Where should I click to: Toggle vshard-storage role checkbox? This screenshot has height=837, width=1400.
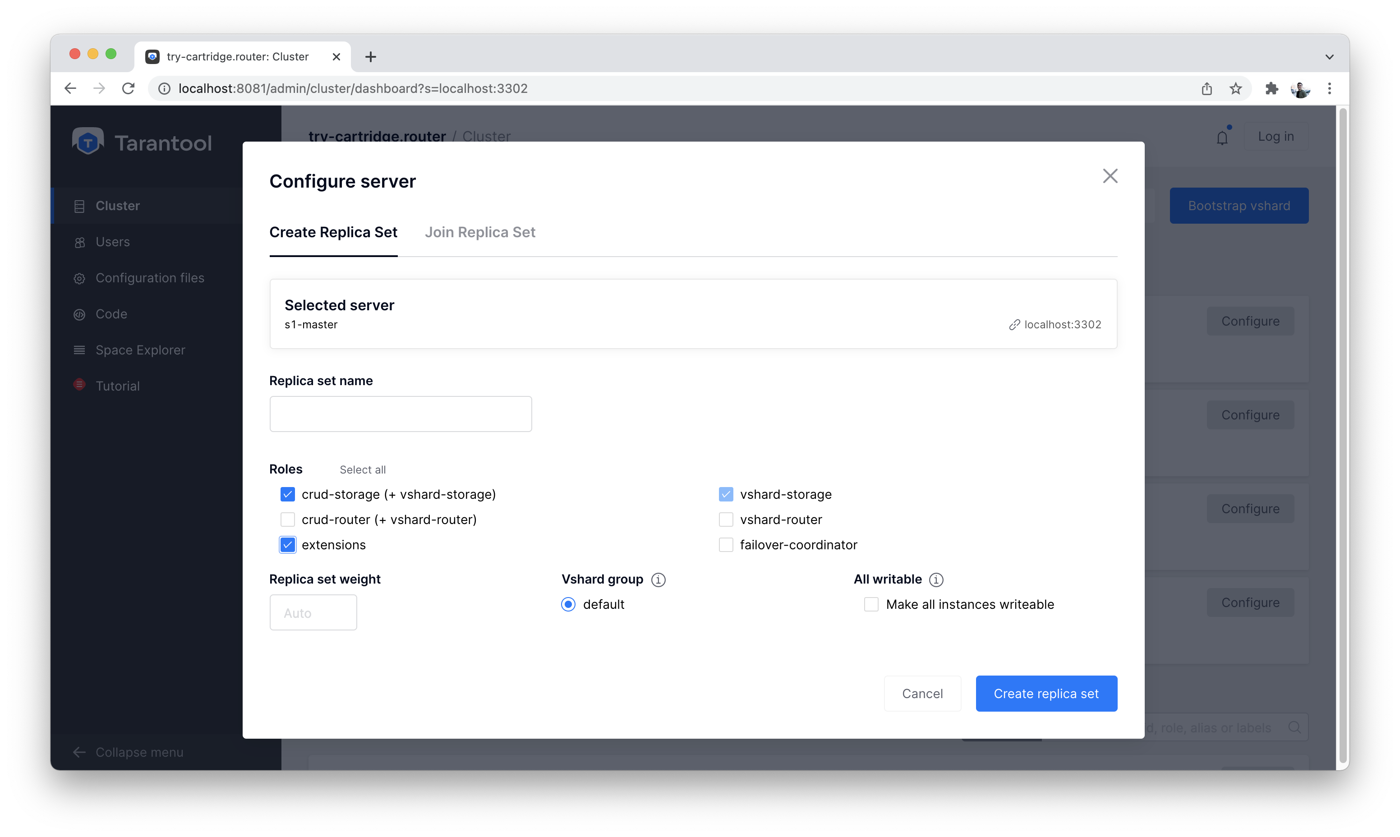pyautogui.click(x=726, y=495)
